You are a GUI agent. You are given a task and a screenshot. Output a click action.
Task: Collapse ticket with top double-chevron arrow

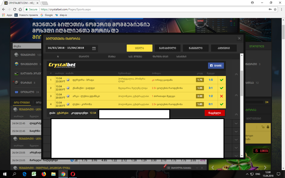(x=236, y=74)
